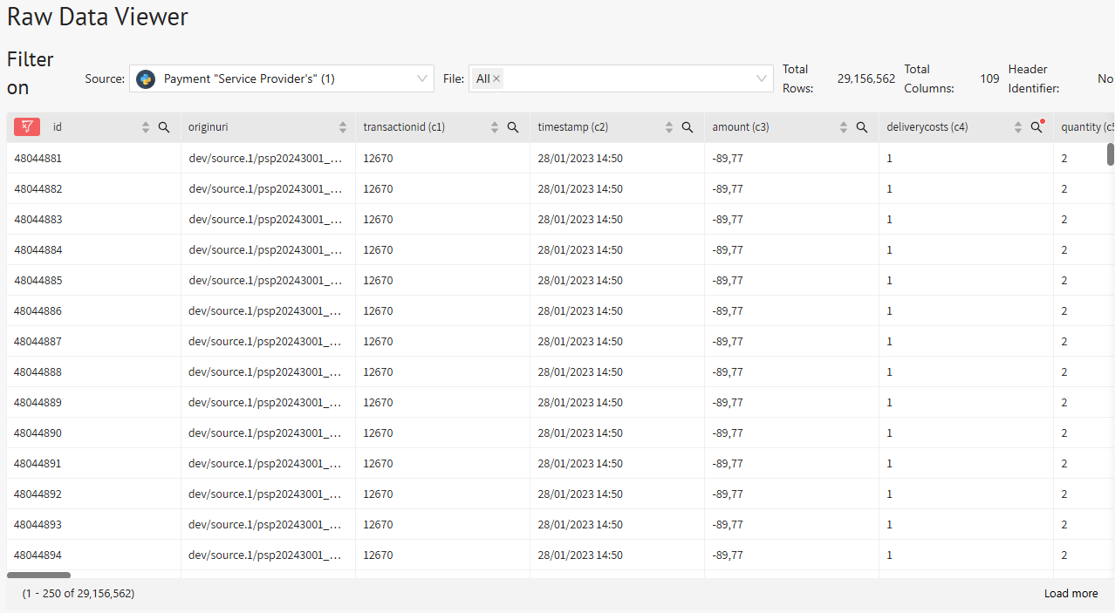Click the Load more button

[1071, 594]
